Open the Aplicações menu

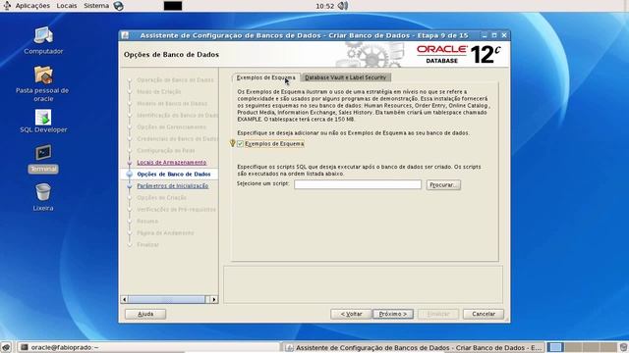point(32,6)
